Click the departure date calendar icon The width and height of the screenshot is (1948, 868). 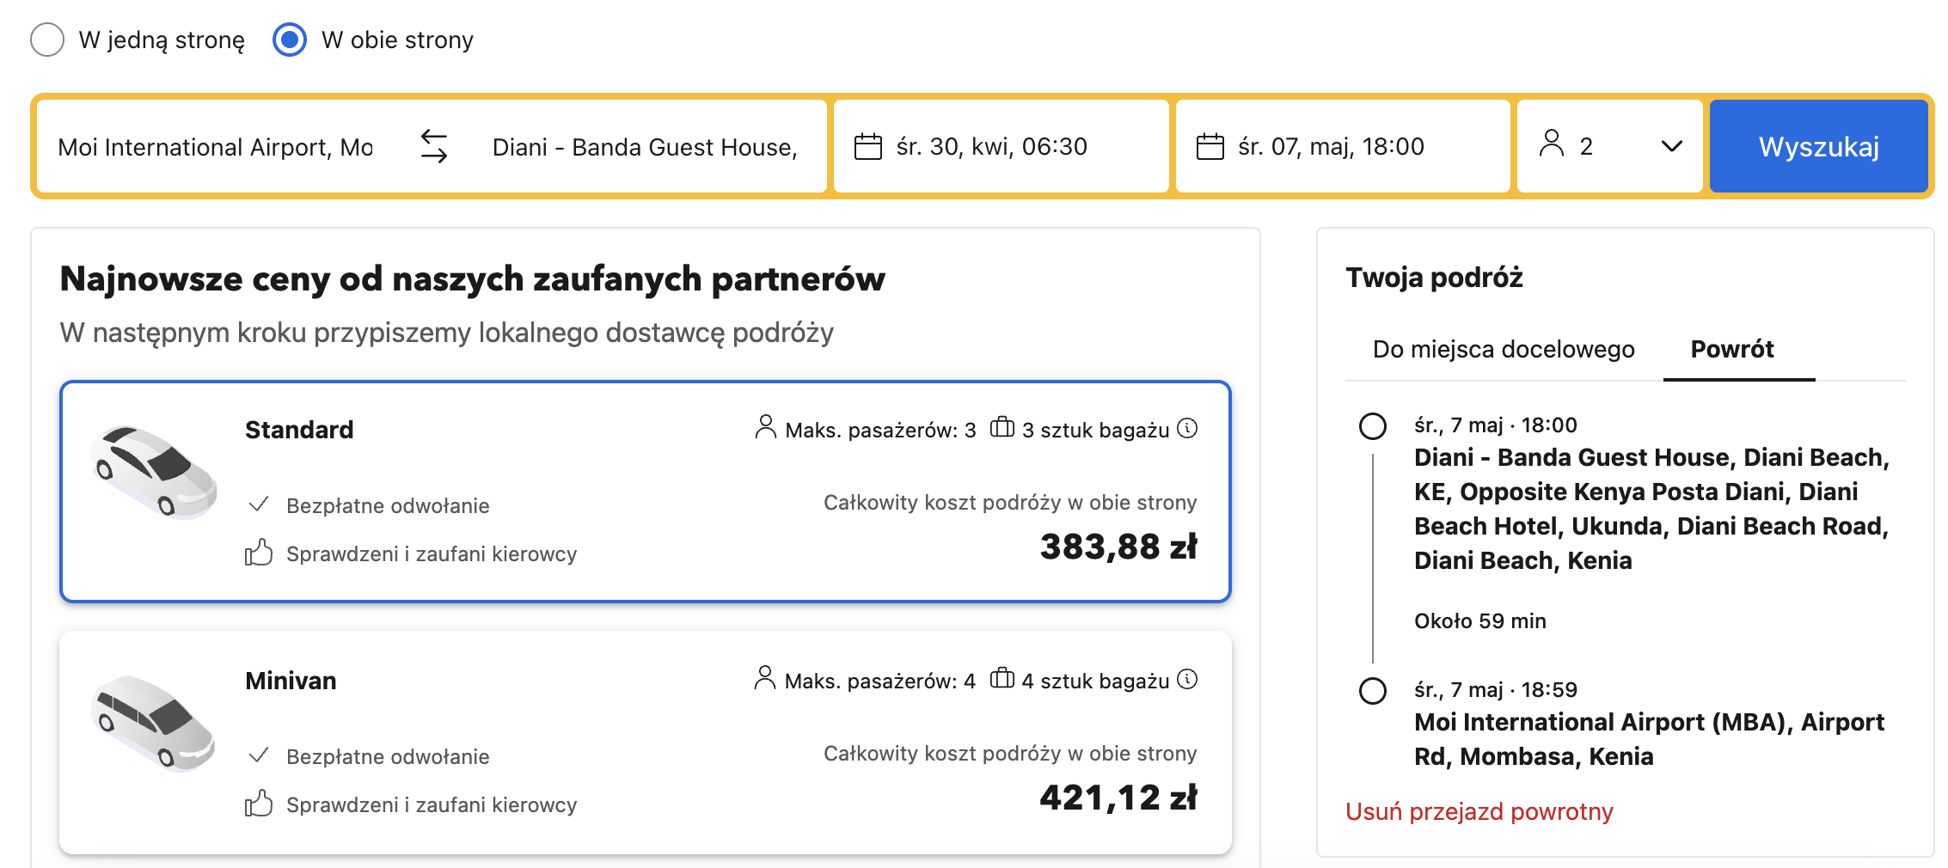pyautogui.click(x=867, y=147)
